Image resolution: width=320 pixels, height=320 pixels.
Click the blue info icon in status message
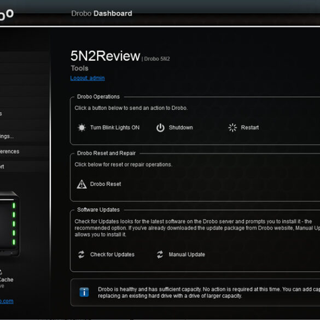click(84, 292)
